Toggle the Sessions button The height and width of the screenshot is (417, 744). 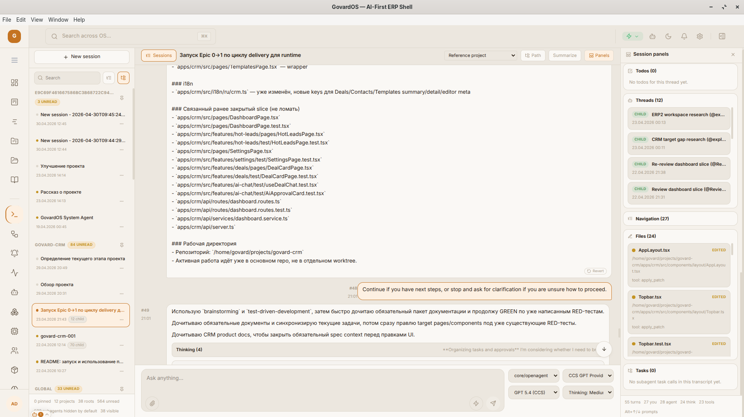point(159,55)
